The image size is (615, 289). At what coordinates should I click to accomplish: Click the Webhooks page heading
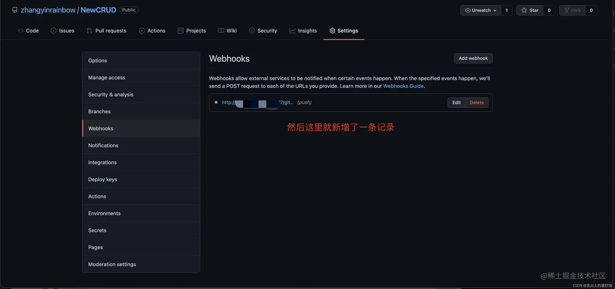229,59
